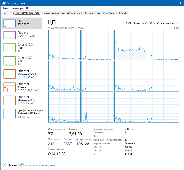
Task: Click the busiest CPU core graph
Action: (x=130, y=45)
